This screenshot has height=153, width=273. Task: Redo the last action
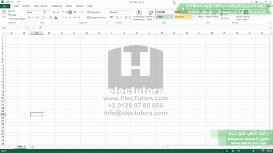[x=18, y=2]
